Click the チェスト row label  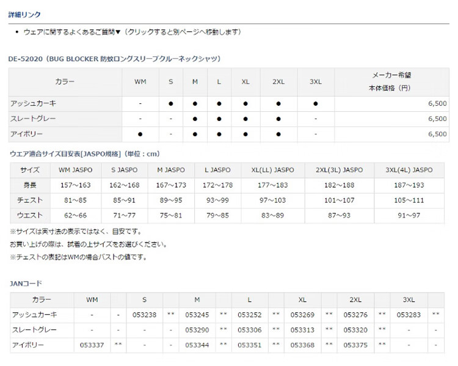(x=30, y=200)
